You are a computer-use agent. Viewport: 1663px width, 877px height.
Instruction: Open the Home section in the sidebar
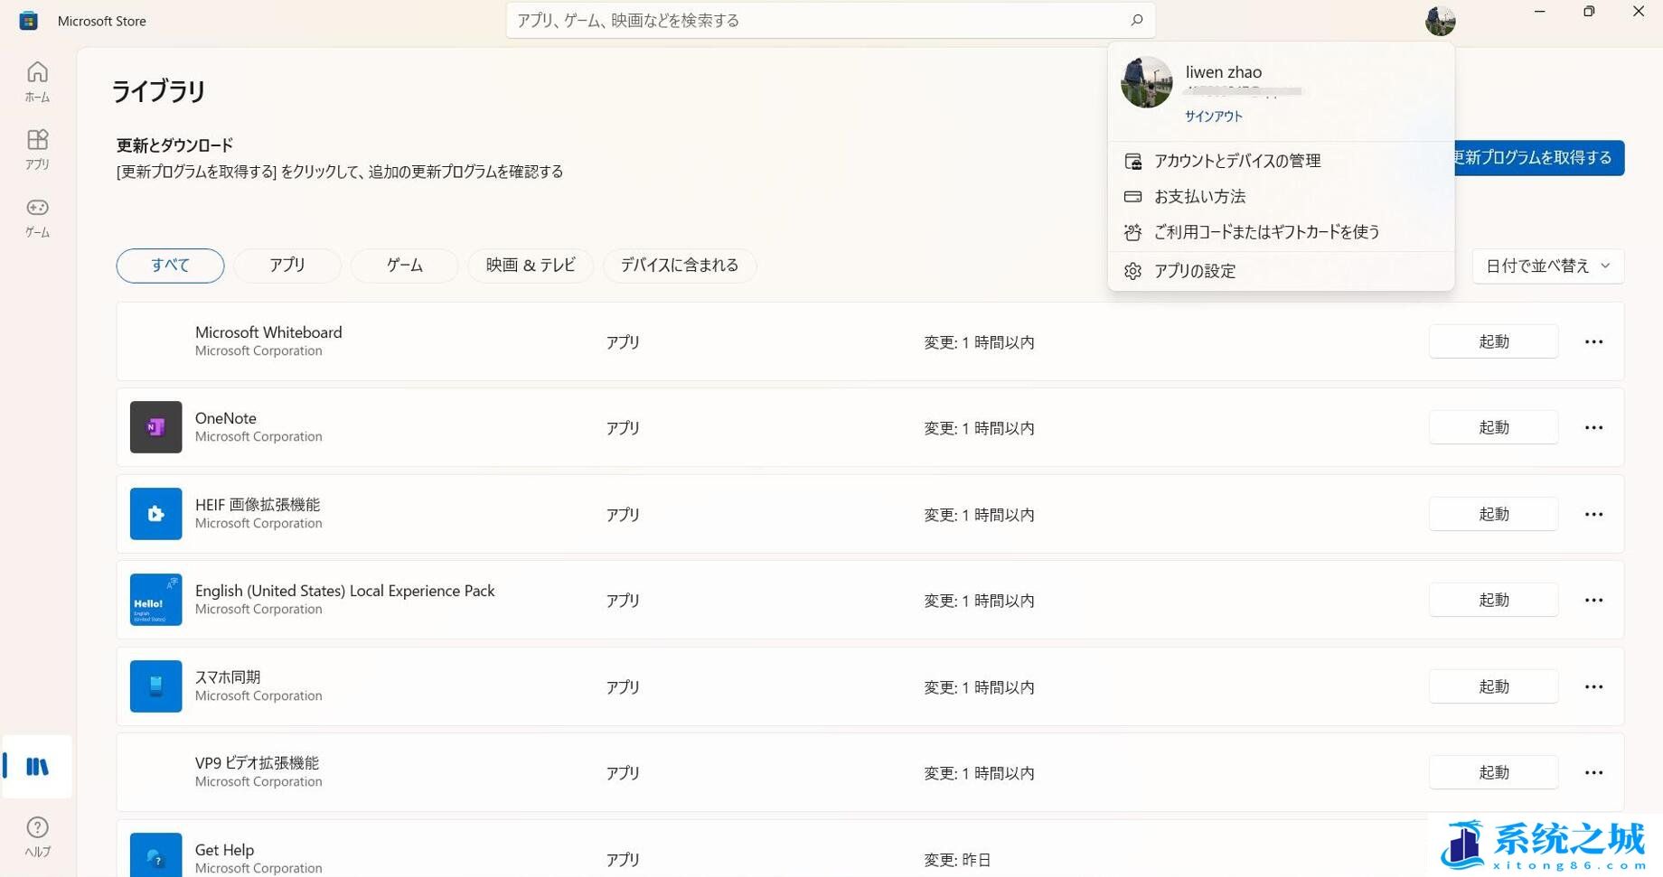point(37,81)
